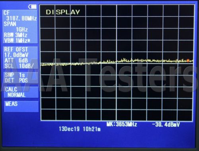199x151 pixels.
Task: Click the 13Dec19 10h21m date stamp
Action: (80, 129)
